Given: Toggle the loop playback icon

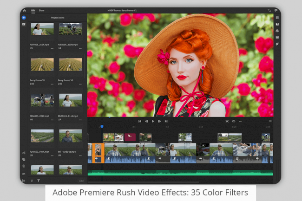Looking at the screenshot, I should pyautogui.click(x=234, y=121).
